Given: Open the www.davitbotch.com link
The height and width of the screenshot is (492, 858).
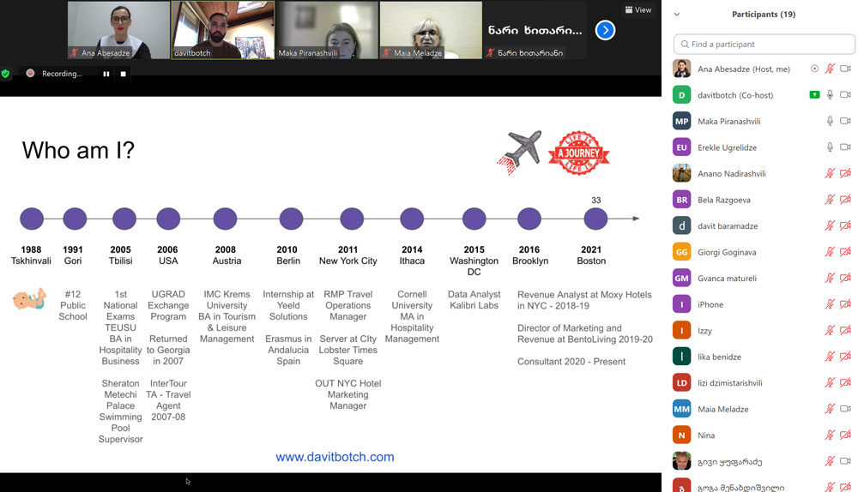Looking at the screenshot, I should [335, 457].
